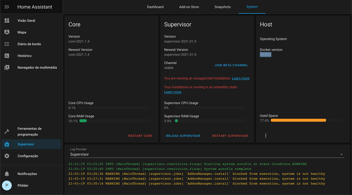Click the Restart Core button
Screen dimensions: 352x195
click(x=140, y=136)
